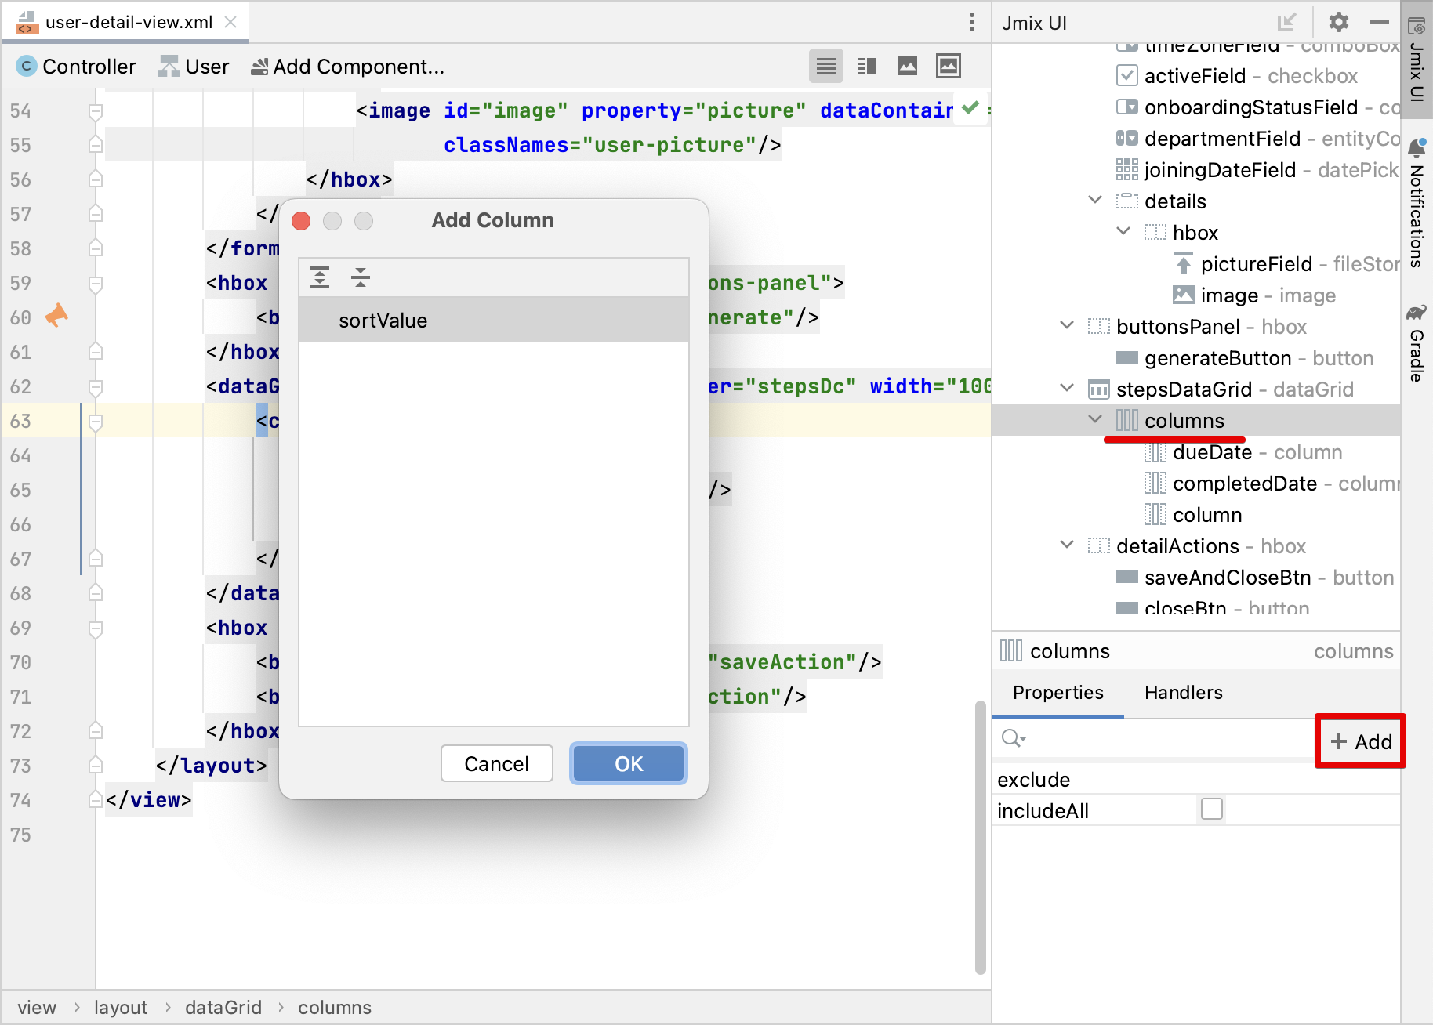Switch to editor and preview split icon
Viewport: 1433px width, 1025px height.
(x=867, y=67)
